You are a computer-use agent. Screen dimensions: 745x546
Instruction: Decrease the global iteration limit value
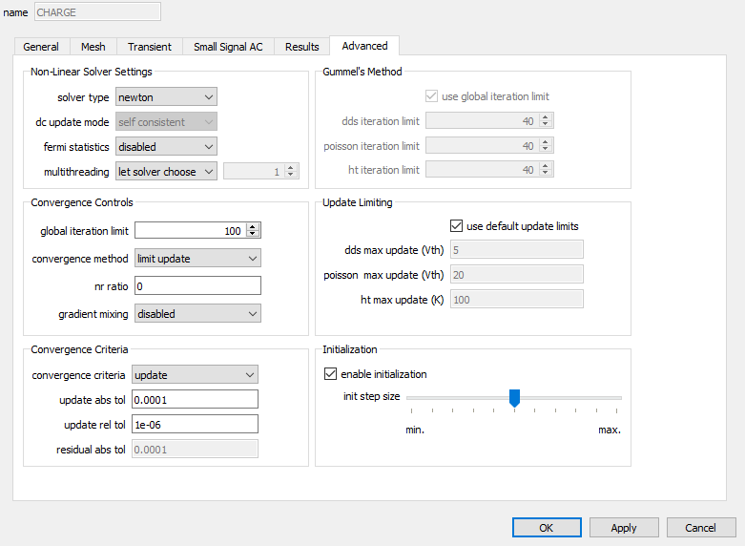click(x=253, y=234)
